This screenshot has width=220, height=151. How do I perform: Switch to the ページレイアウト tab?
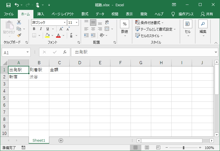63,14
